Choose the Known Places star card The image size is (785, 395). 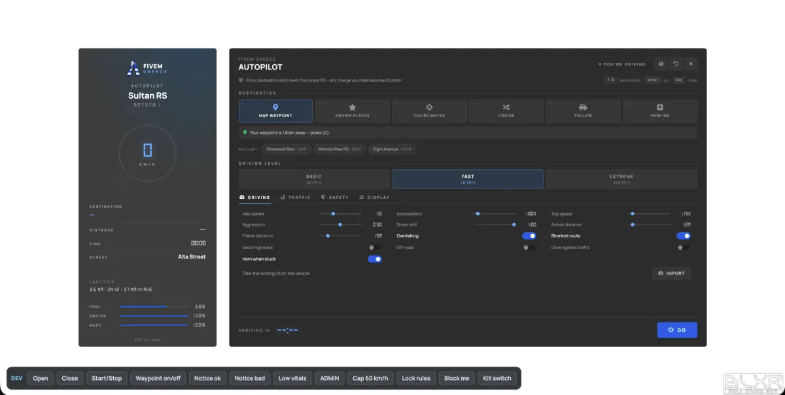pyautogui.click(x=353, y=111)
